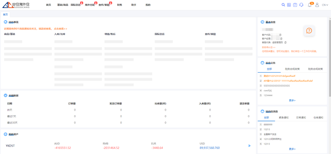331x154 pixels.
Task: Open the CN language dropdown
Action: [x=325, y=5]
